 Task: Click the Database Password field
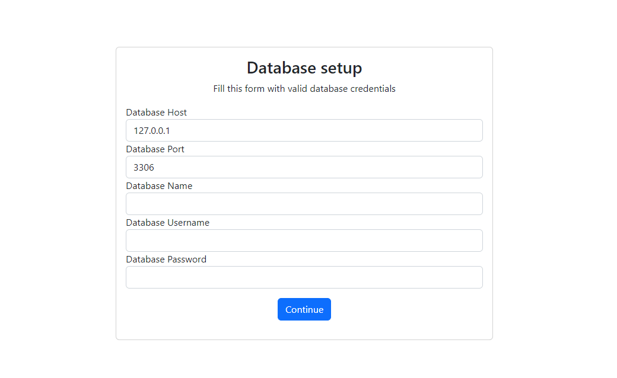[x=304, y=277]
